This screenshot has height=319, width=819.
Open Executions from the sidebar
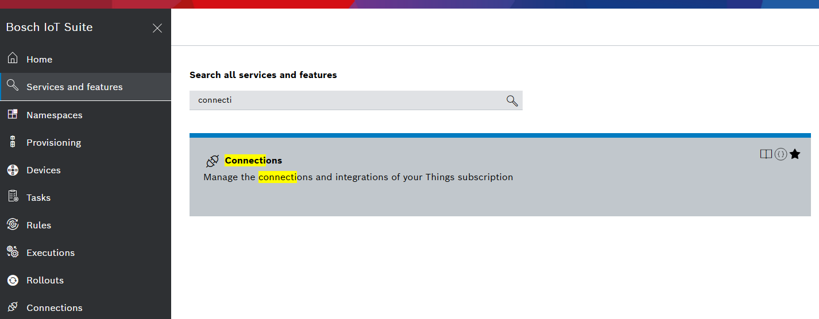[x=86, y=252]
